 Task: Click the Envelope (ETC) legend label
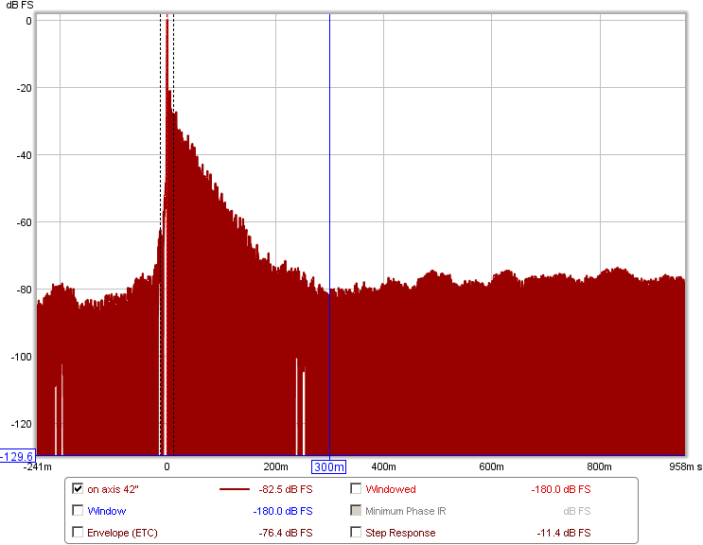122,533
